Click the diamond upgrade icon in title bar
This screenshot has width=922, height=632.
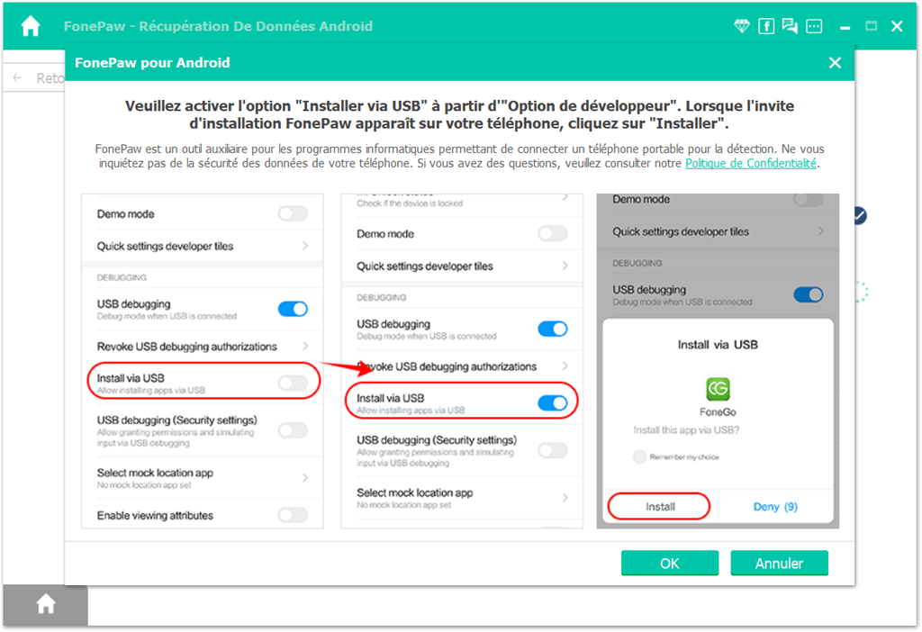click(x=741, y=25)
